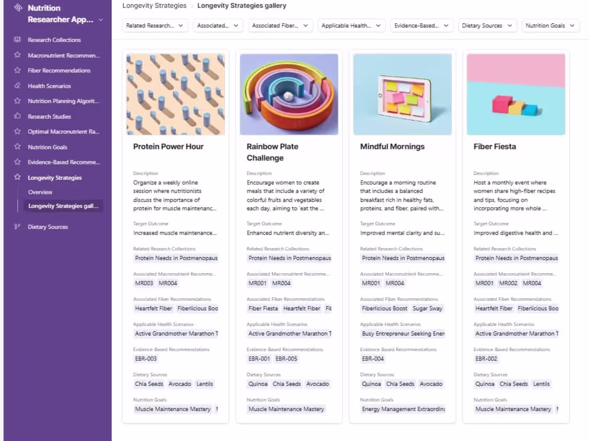Click the star icon beside Optimal Macronutrient Ra...
589x441 pixels.
tap(17, 131)
